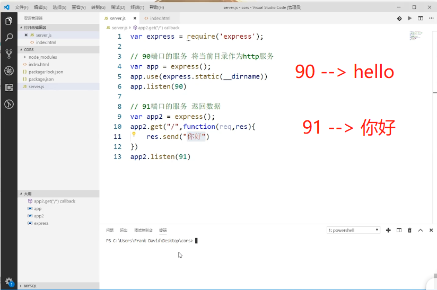Screen dimensions: 437x290
Task: Click line number 6 in gutter
Action: coord(119,86)
